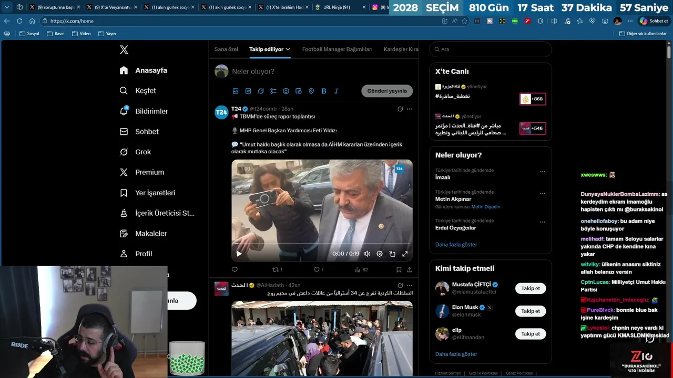Mute the T24 video sound
The image size is (673, 378).
point(367,254)
